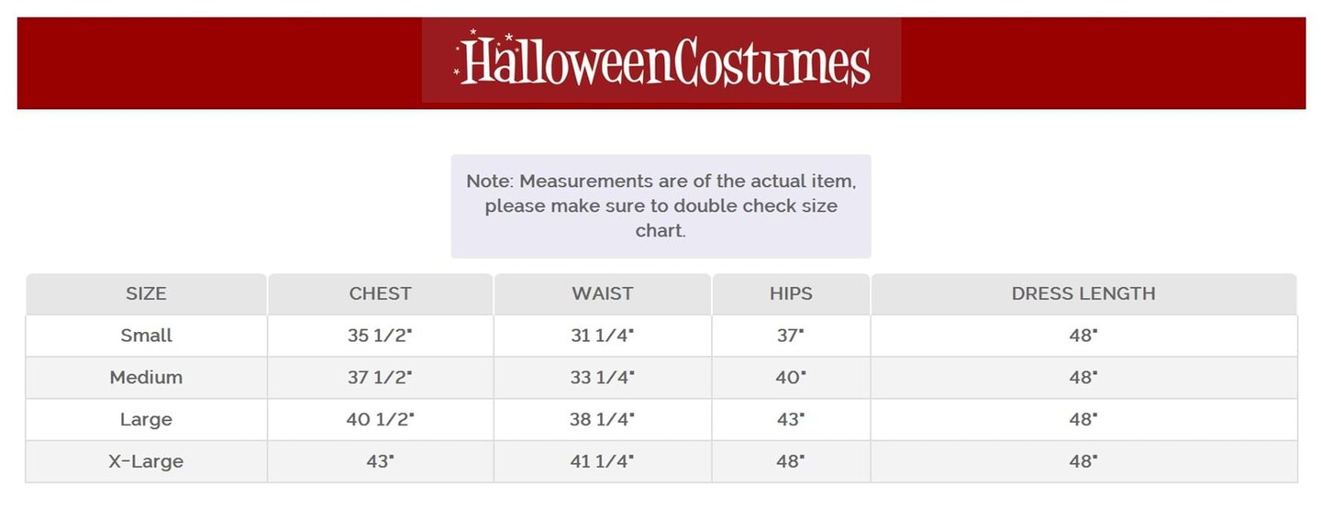Click the Small size row label
This screenshot has height=508, width=1321.
tap(146, 336)
